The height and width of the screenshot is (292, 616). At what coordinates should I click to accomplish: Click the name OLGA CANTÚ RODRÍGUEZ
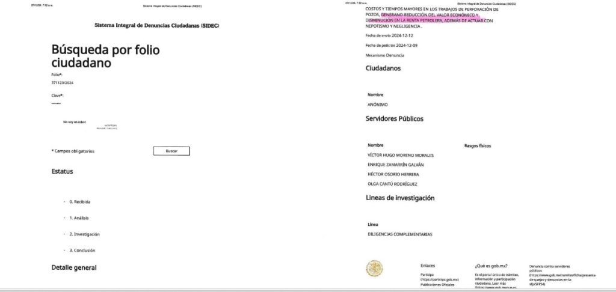click(392, 184)
